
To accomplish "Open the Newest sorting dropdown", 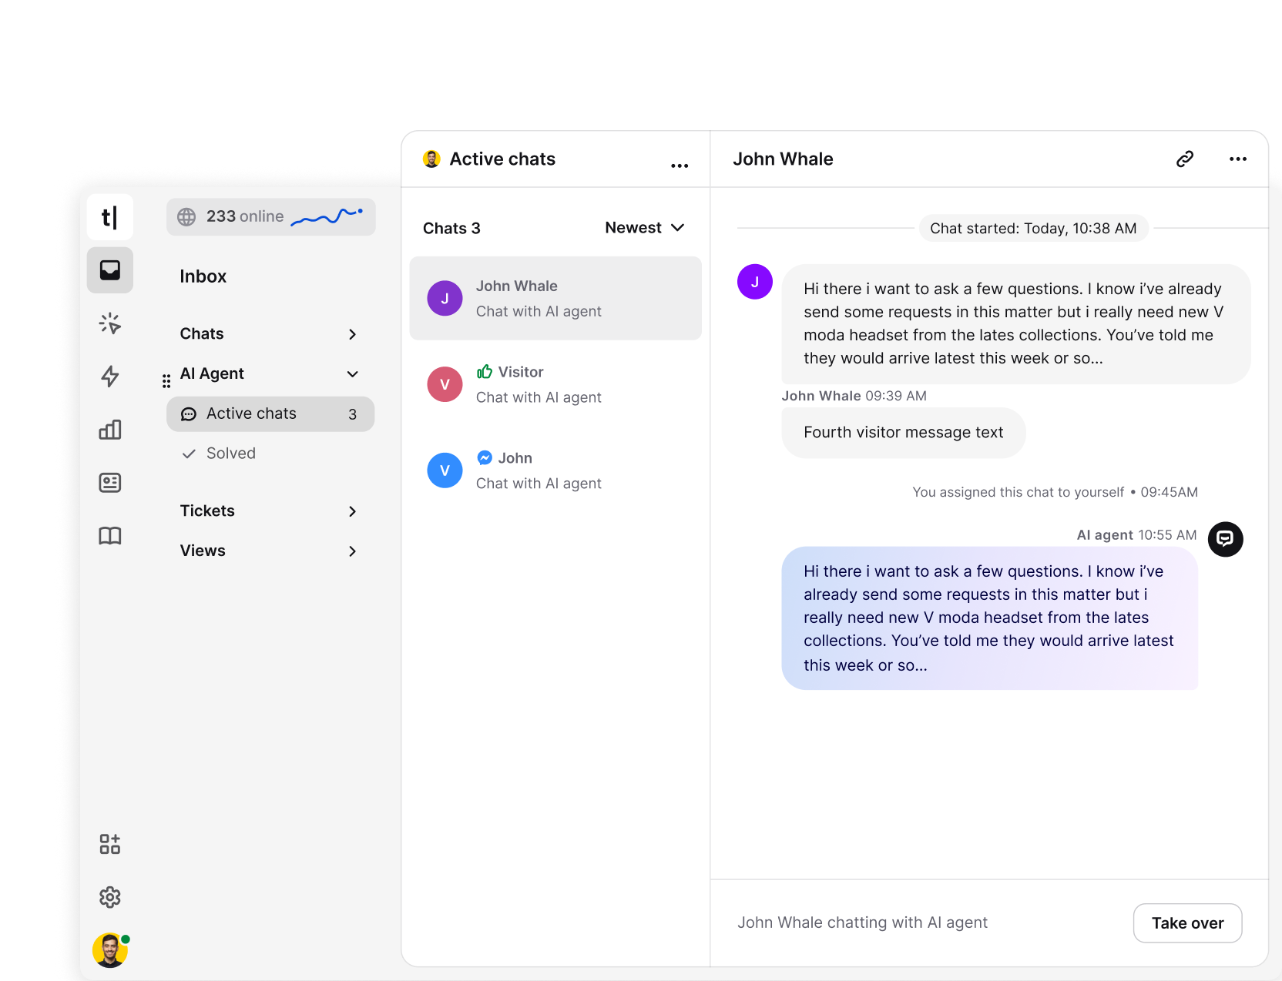I will (x=644, y=227).
